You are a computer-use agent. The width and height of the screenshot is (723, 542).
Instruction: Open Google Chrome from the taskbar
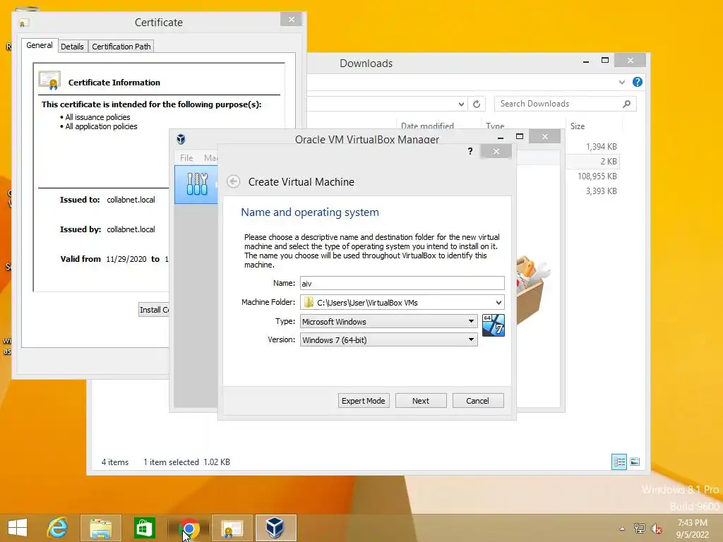[189, 528]
